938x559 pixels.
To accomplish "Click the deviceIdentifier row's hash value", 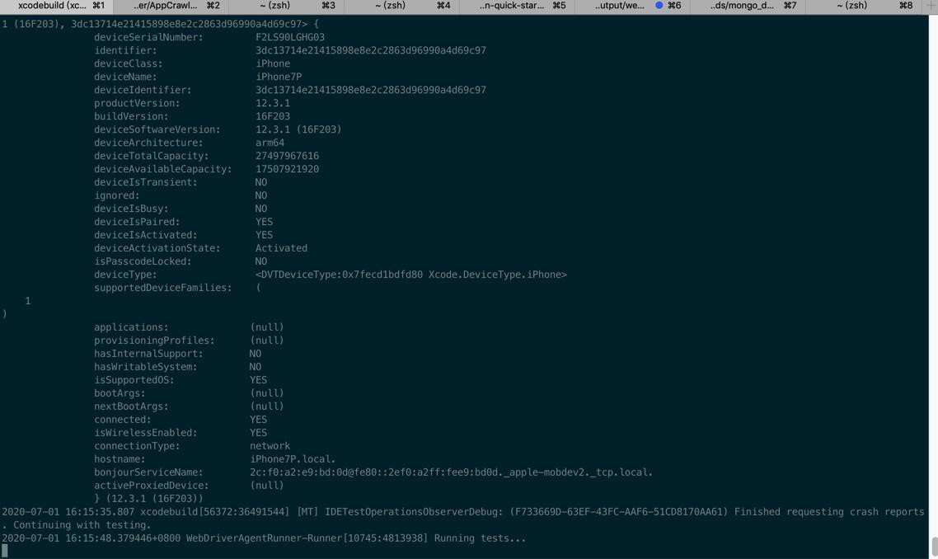I will coord(371,90).
